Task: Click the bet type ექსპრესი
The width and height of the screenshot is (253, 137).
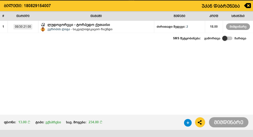Action: click(x=53, y=122)
